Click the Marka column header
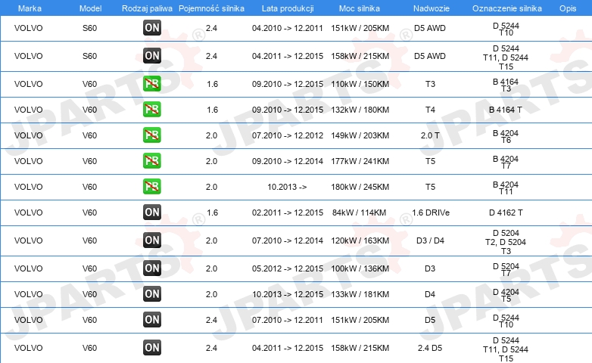This screenshot has height=363, width=592. tap(30, 8)
